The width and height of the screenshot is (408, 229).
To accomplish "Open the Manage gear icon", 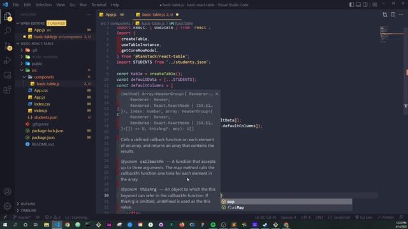I will (x=8, y=206).
